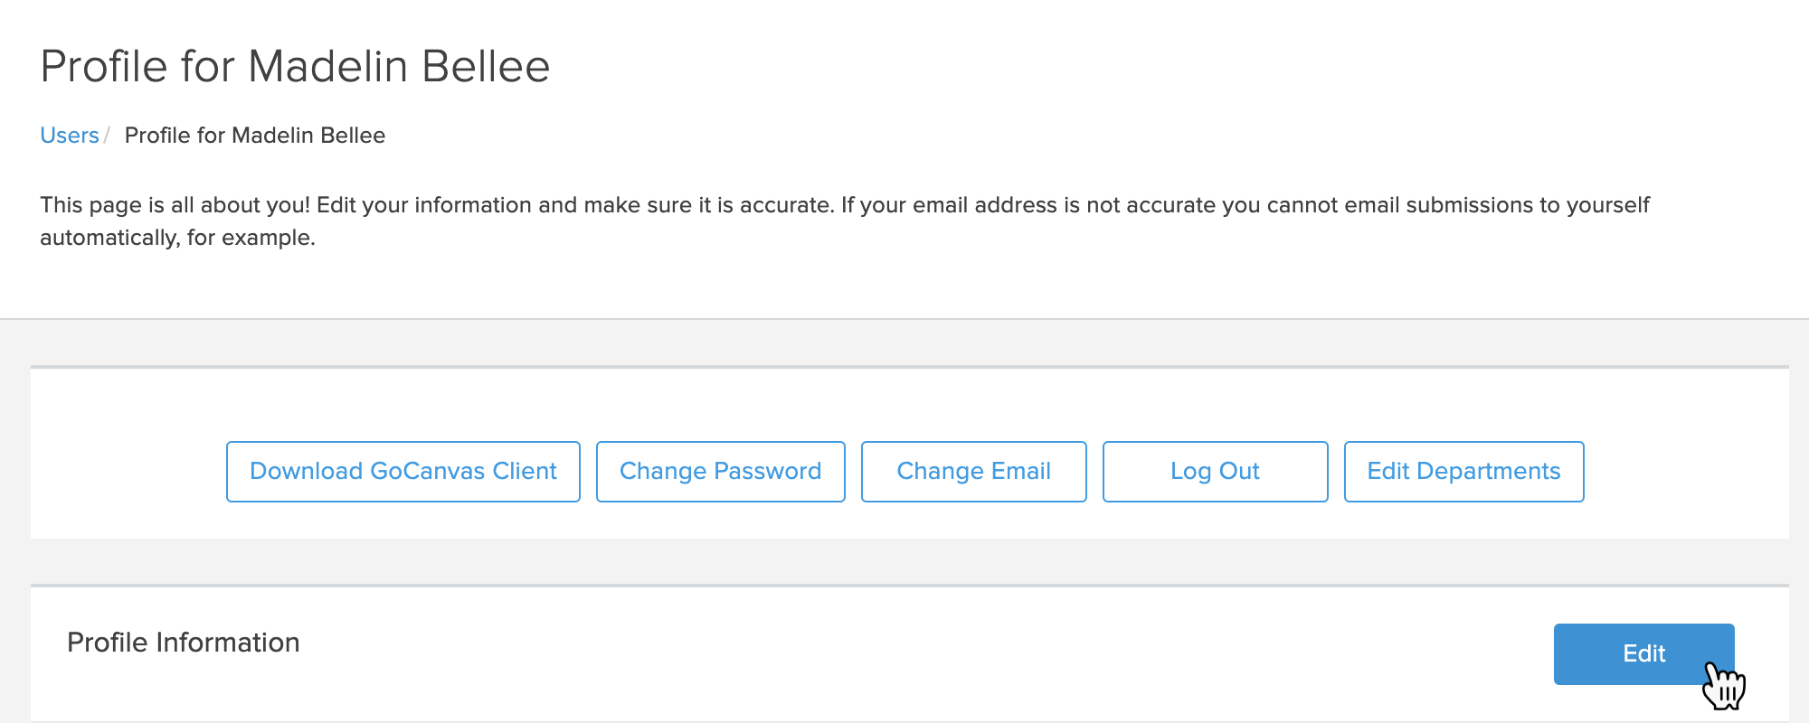Choose Change Email from the action row
The width and height of the screenshot is (1809, 723).
973,471
